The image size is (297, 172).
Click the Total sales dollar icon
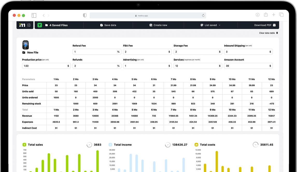24,145
